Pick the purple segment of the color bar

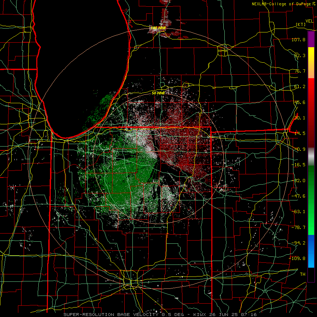311,39
